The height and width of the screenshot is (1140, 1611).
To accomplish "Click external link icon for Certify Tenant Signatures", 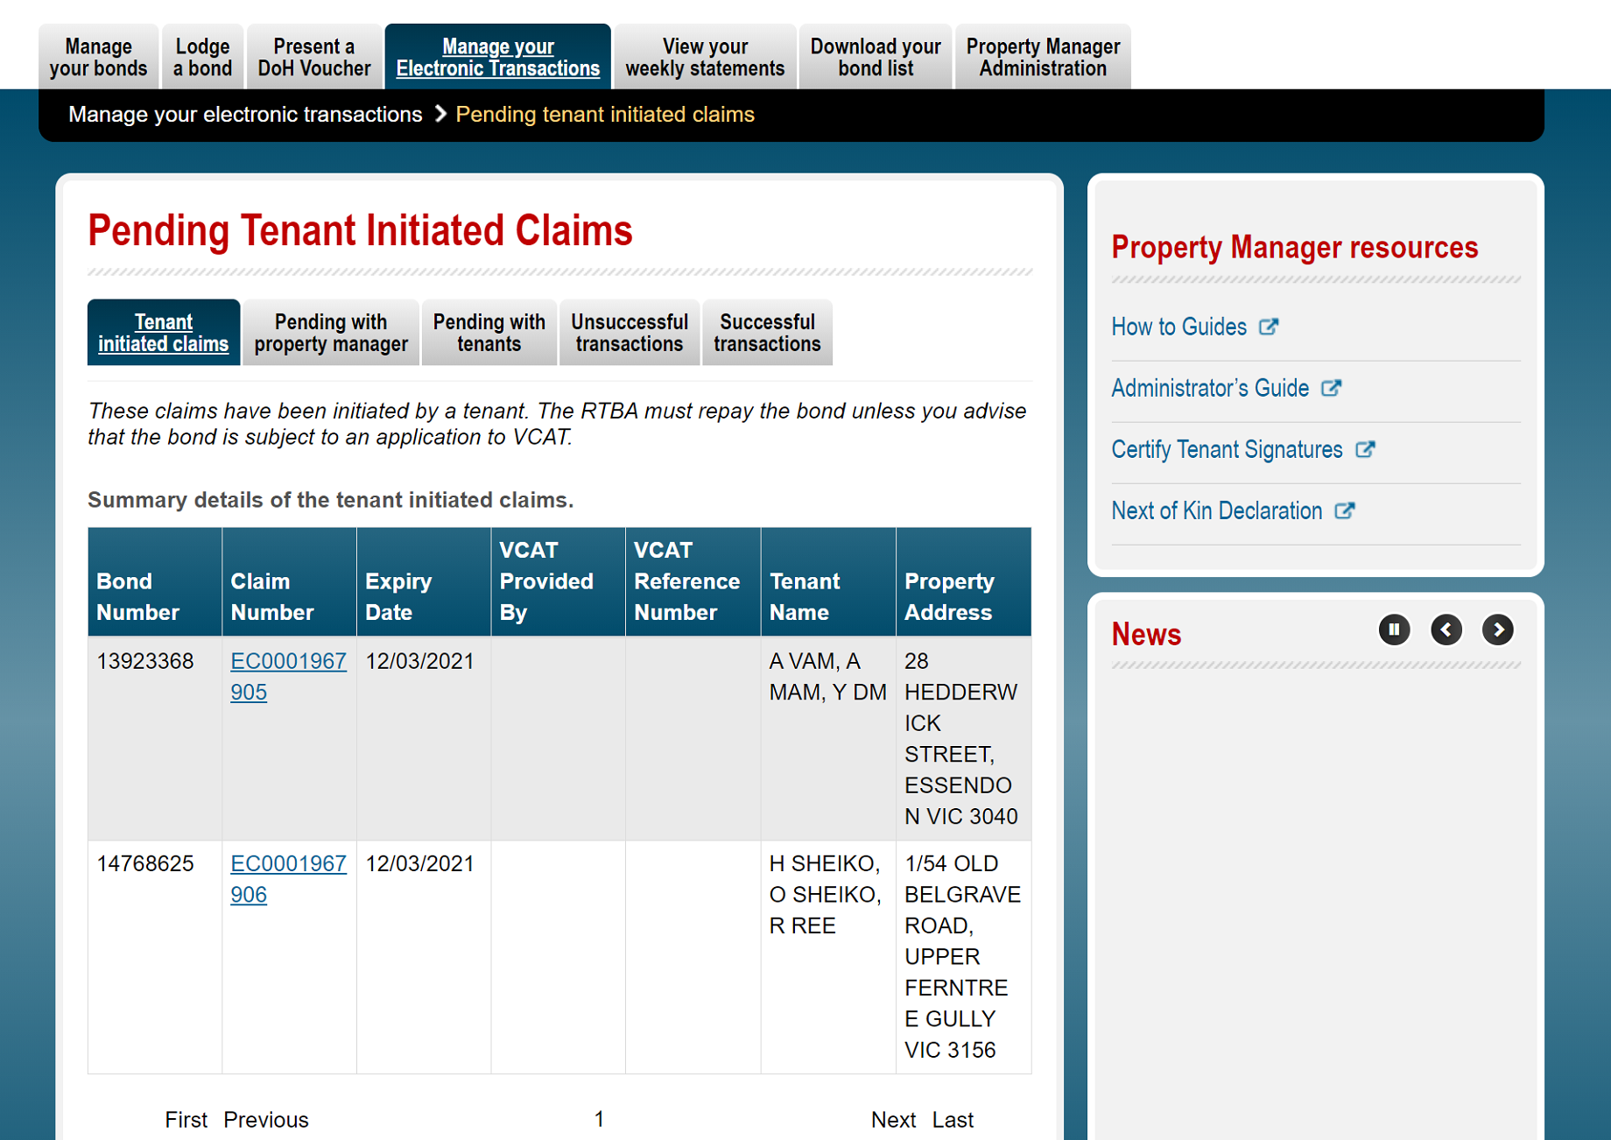I will click(x=1365, y=449).
